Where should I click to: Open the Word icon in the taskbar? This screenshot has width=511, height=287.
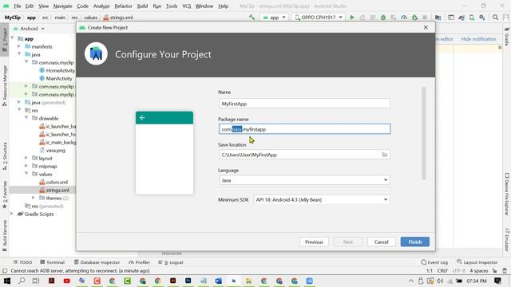tap(218, 281)
